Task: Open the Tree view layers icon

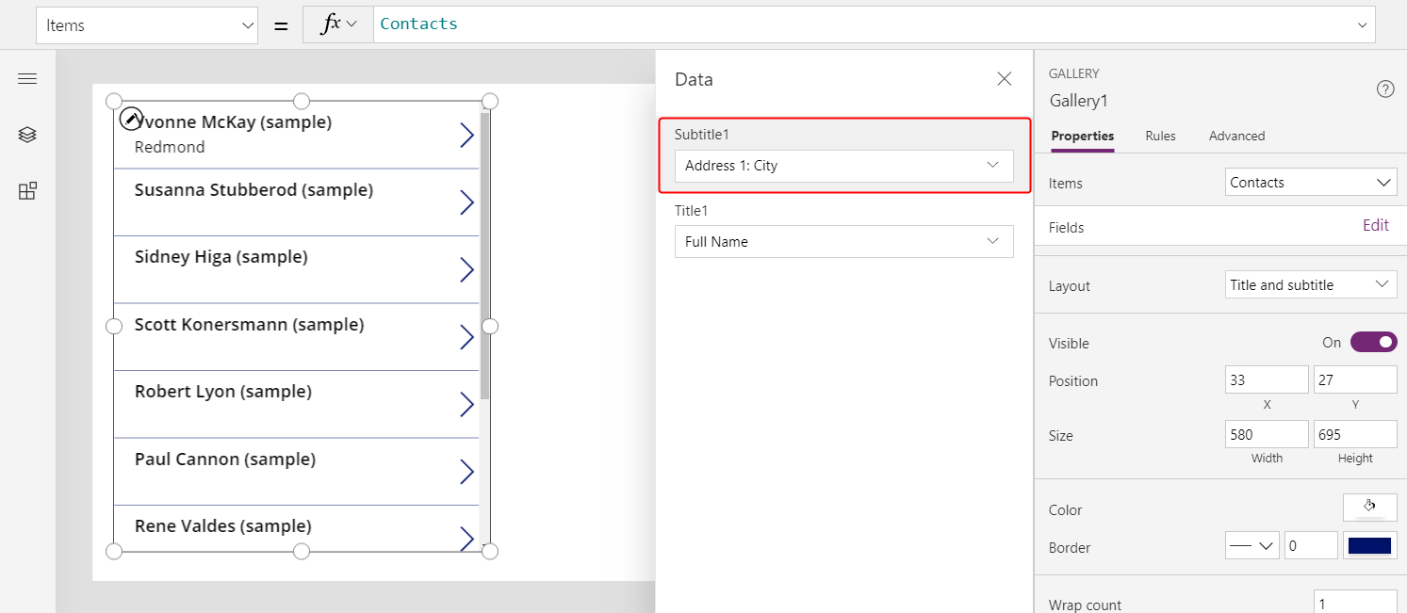Action: tap(27, 135)
